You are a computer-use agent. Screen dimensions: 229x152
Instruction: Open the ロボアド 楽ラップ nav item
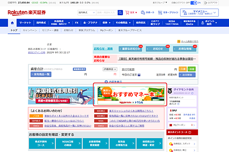155,23
